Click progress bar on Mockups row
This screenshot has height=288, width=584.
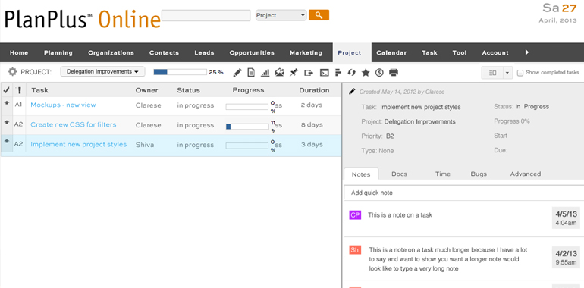click(x=247, y=107)
